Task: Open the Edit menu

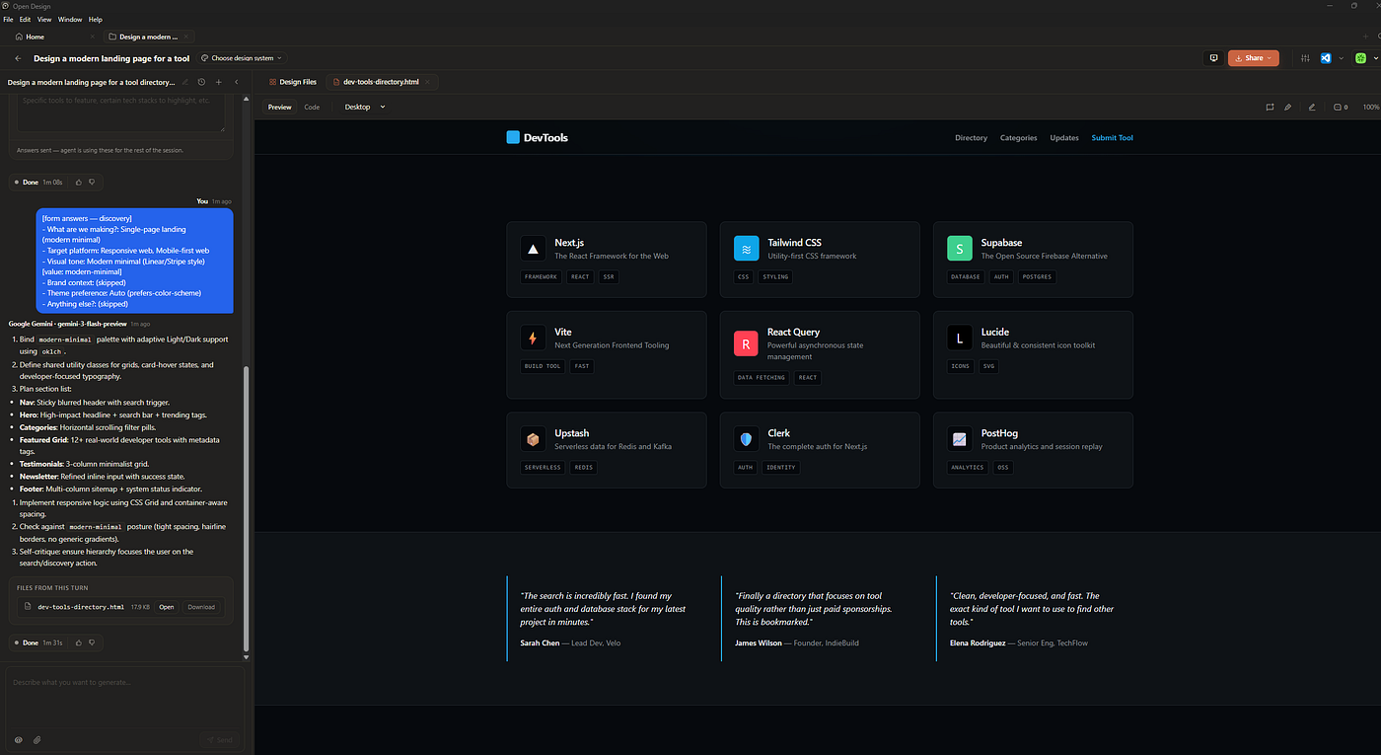Action: point(26,19)
